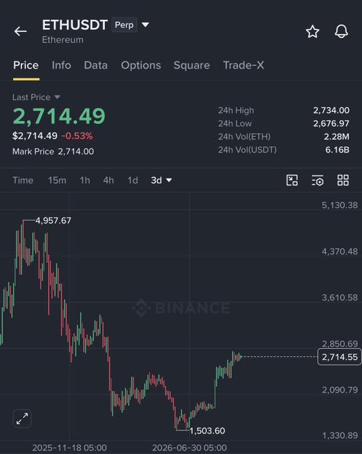Open the Trade-X tab

pyautogui.click(x=243, y=65)
